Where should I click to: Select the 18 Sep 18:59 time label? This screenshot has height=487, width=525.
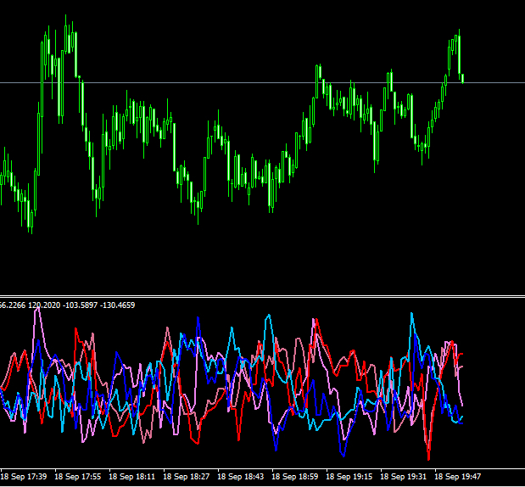pos(295,477)
